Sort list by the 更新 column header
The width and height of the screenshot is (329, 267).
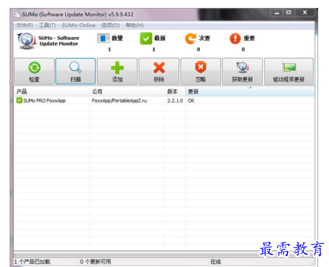pos(250,91)
